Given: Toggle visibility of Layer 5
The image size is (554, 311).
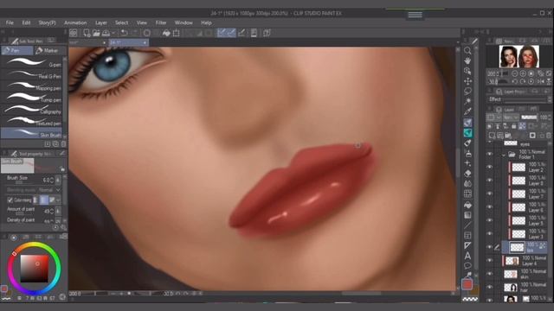Looking at the screenshot, I should click(x=490, y=220).
